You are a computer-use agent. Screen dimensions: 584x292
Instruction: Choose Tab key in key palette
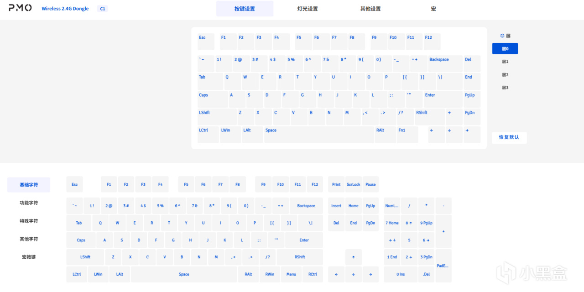[x=79, y=223]
